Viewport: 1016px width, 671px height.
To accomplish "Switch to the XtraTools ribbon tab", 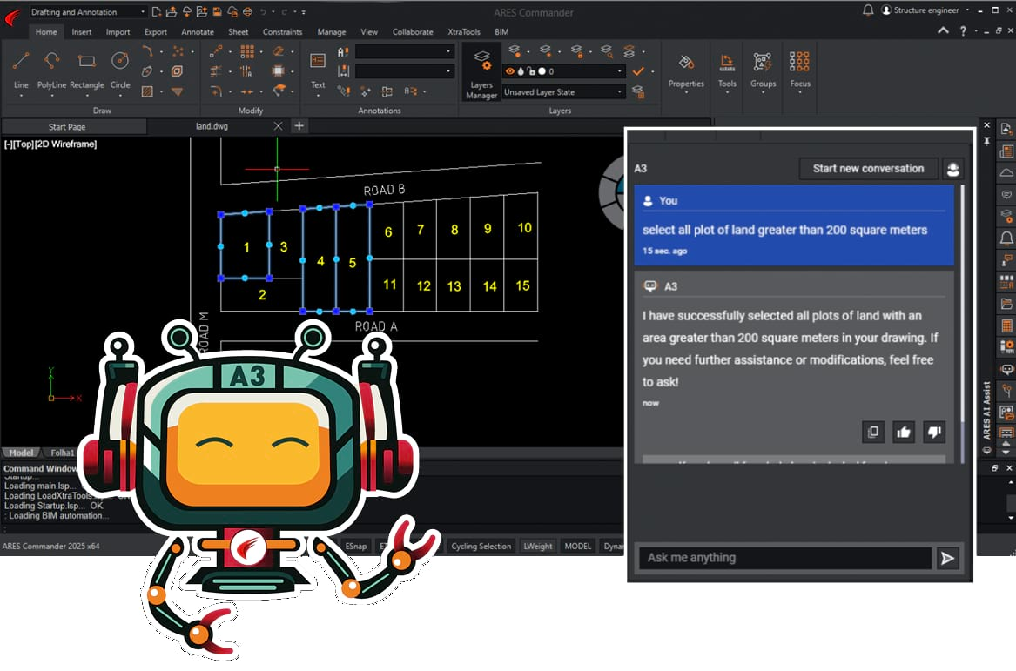I will 464,32.
